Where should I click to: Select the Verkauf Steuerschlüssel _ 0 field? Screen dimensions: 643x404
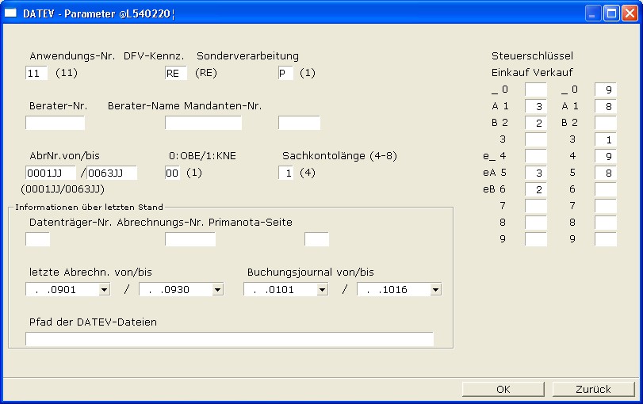point(606,90)
